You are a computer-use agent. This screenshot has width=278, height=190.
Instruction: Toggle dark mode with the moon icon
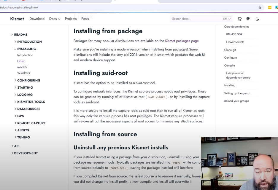(257, 19)
